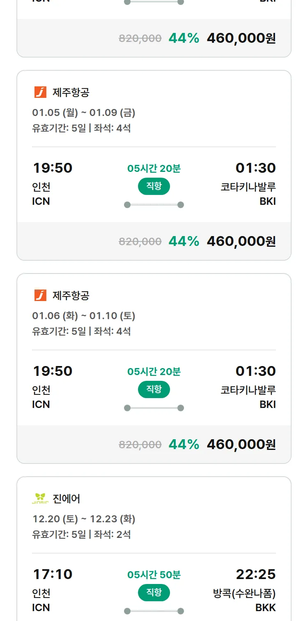Tap the 직항 badge on the 01.06 flight

(154, 389)
